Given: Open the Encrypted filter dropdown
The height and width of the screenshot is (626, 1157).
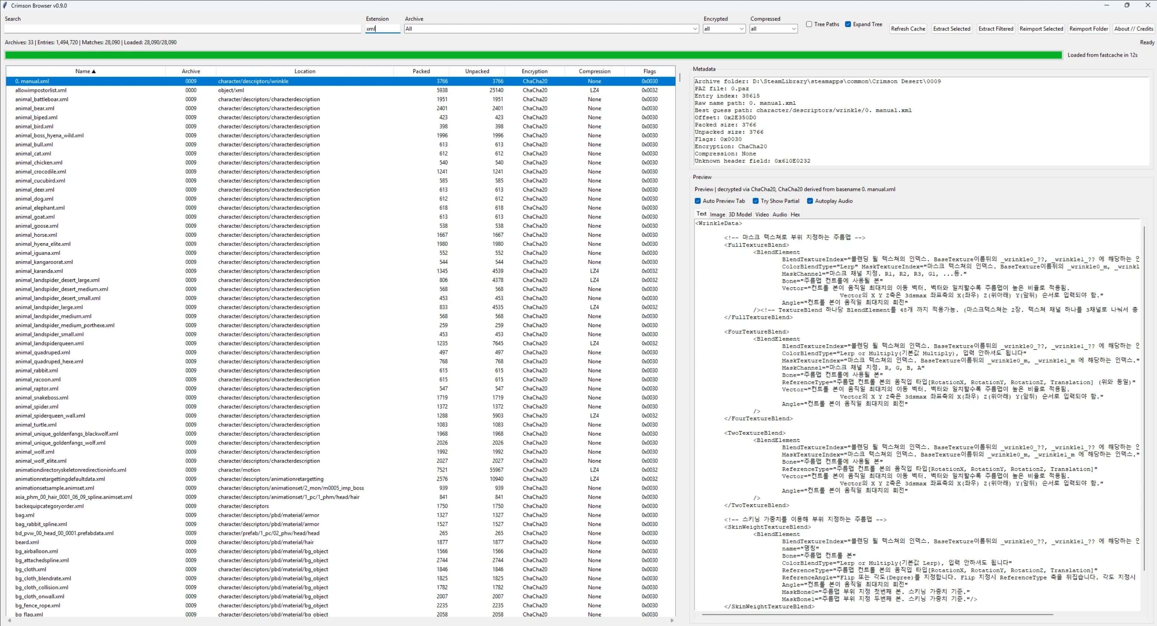Looking at the screenshot, I should click(x=742, y=29).
